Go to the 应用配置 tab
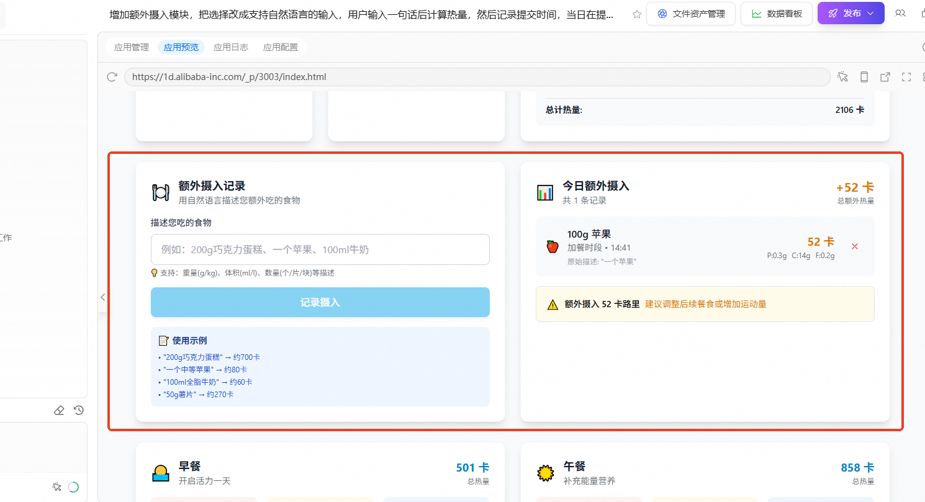Image resolution: width=925 pixels, height=502 pixels. click(281, 47)
